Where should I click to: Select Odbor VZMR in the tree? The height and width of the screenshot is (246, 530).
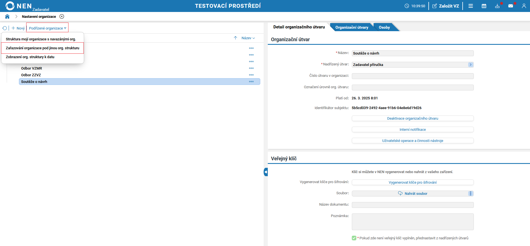coord(31,68)
